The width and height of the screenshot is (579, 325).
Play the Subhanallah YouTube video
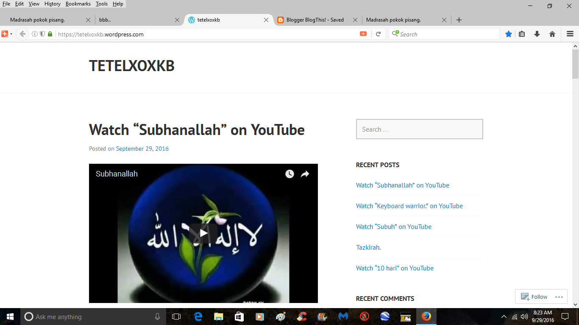pyautogui.click(x=203, y=233)
